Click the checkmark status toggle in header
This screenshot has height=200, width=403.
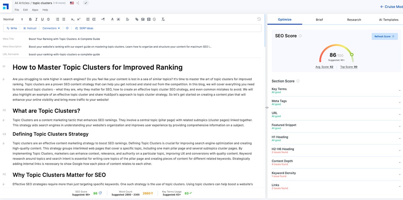(86, 3)
